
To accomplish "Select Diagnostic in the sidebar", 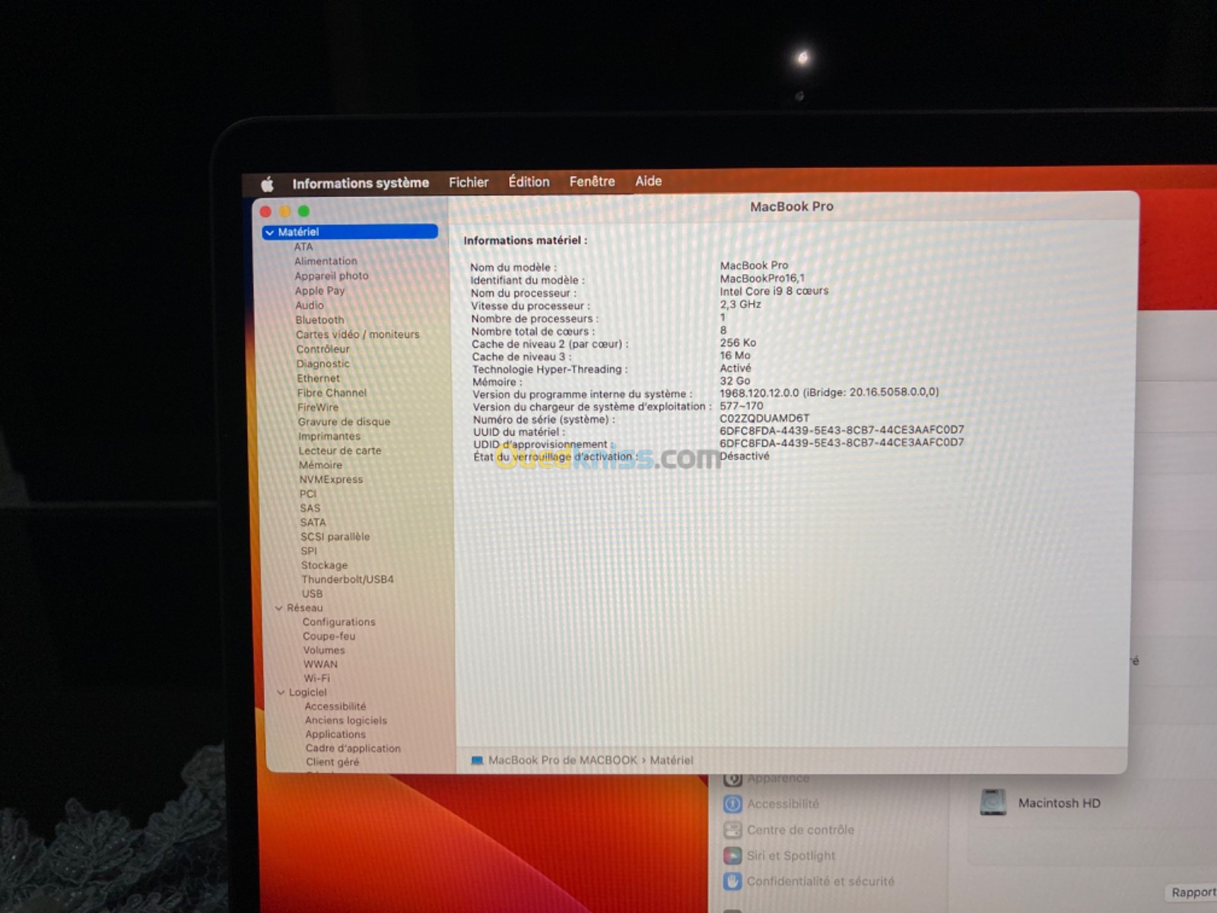I will tap(323, 364).
